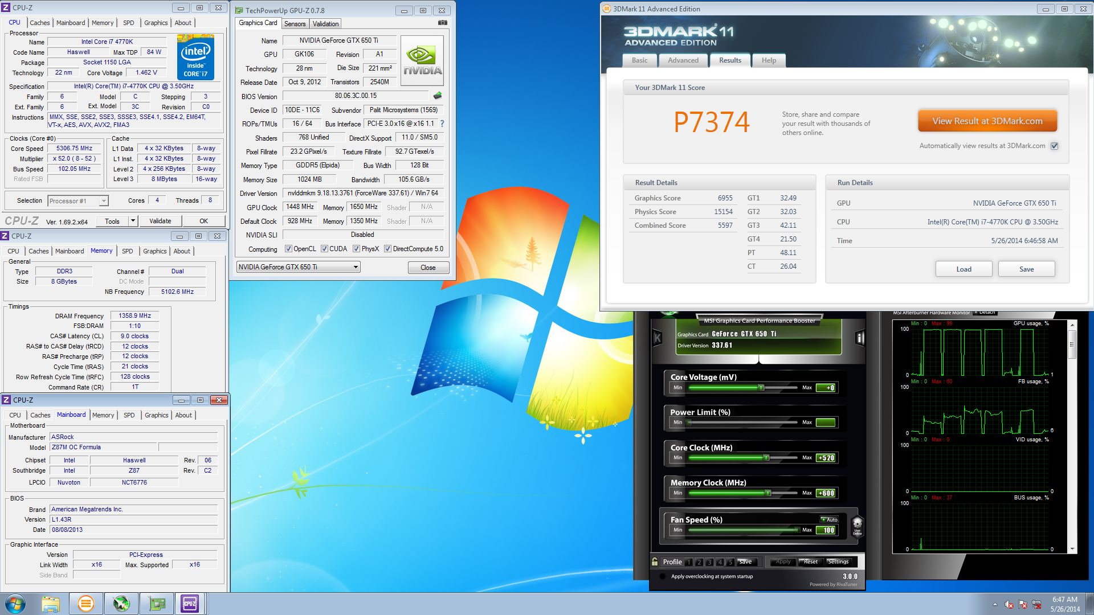1094x615 pixels.
Task: Switch to 3DMark Basic tab
Action: coord(639,60)
